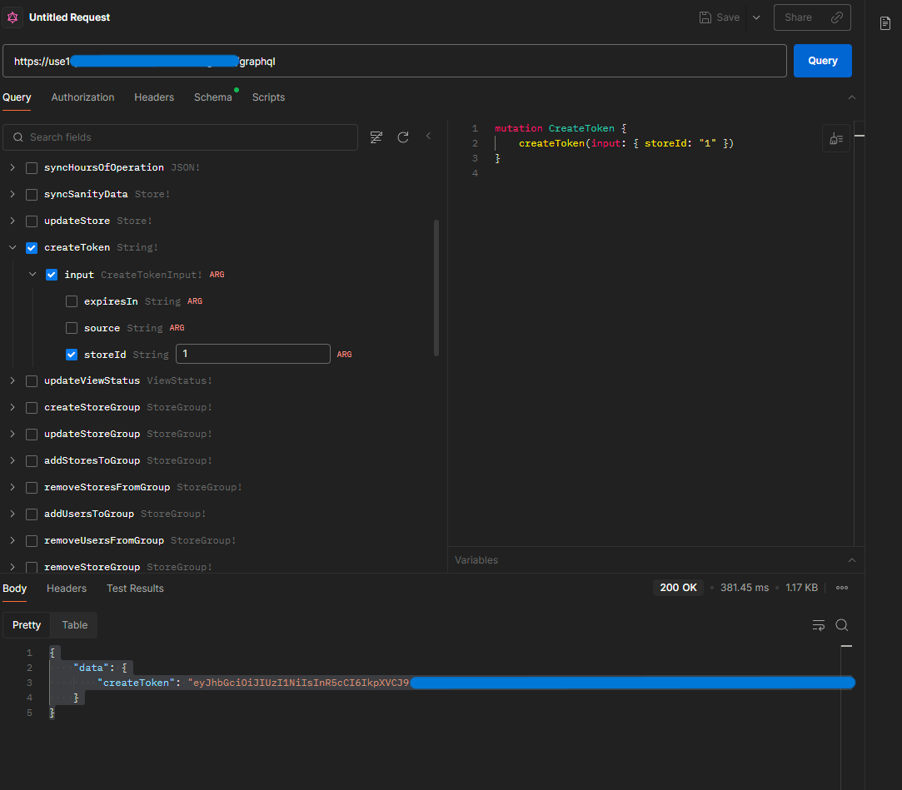Image resolution: width=902 pixels, height=790 pixels.
Task: Check the removeUsersFromGroup checkbox
Action: click(32, 541)
